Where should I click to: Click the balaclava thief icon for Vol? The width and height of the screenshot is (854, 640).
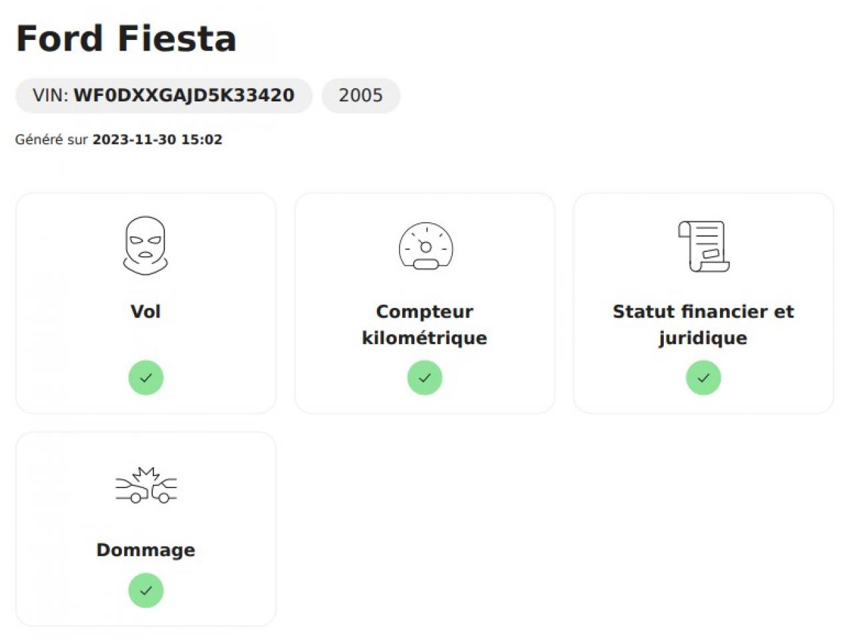(145, 245)
